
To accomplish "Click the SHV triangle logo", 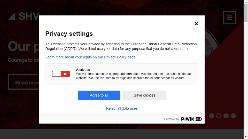I will point(12,16).
